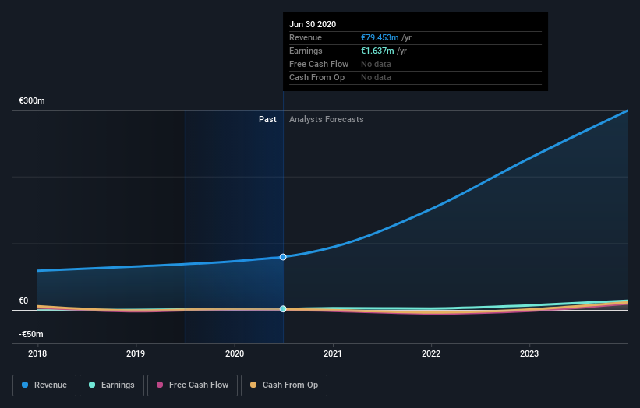Click the €0 y-axis label
Screen dimensions: 640x408
click(x=23, y=301)
